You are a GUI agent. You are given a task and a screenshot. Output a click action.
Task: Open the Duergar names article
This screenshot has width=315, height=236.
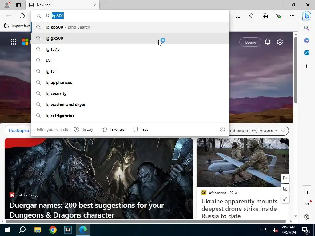(87, 210)
